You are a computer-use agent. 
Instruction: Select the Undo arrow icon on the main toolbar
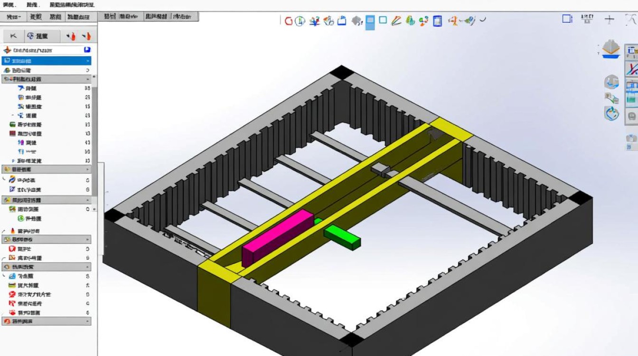pyautogui.click(x=288, y=20)
